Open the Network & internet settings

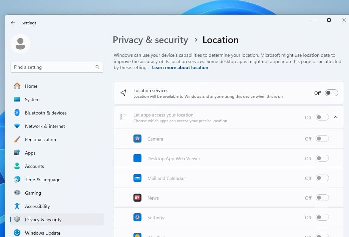pos(45,126)
